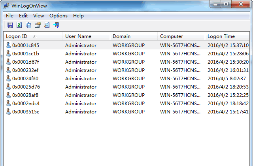The height and width of the screenshot is (166, 253).
Task: Click the user icon beside 0x0003515c
Action: (8, 111)
